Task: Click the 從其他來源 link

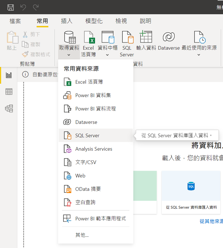Action: [211, 221]
